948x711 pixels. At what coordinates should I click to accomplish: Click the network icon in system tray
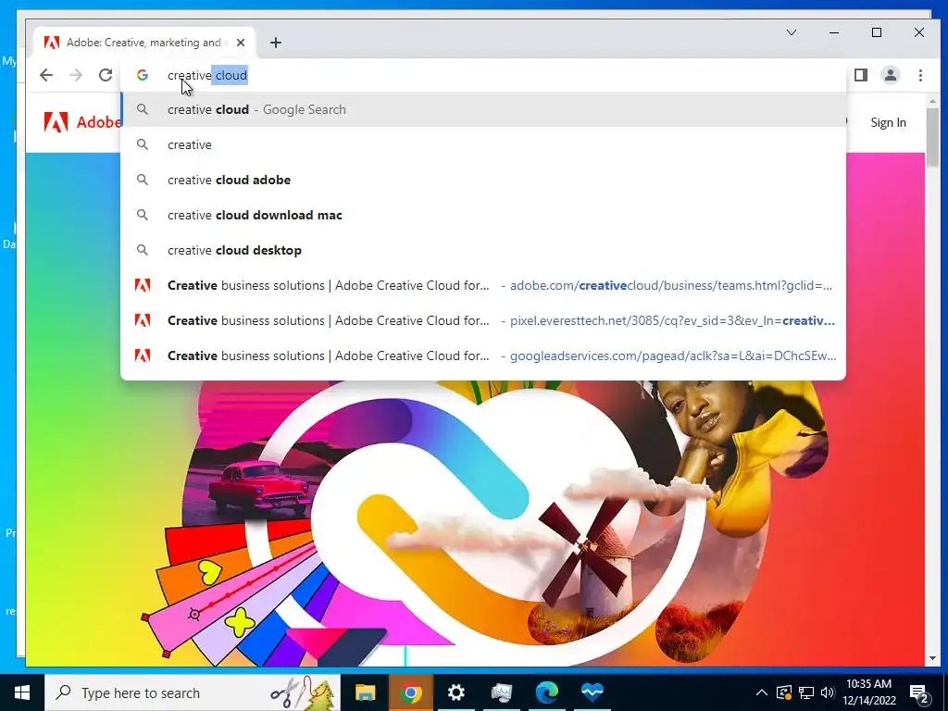click(x=806, y=692)
